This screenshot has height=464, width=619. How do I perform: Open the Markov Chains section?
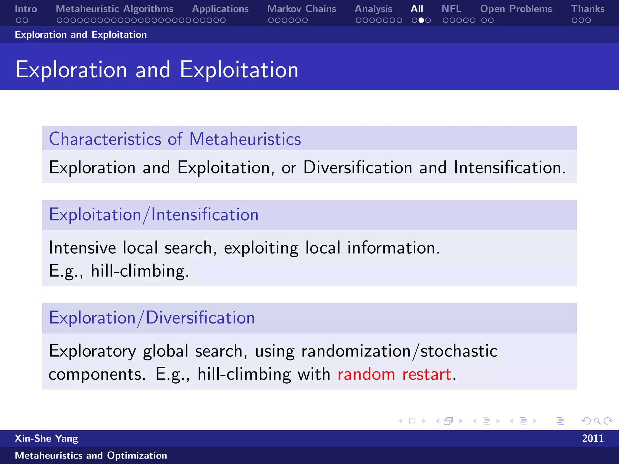pyautogui.click(x=302, y=9)
